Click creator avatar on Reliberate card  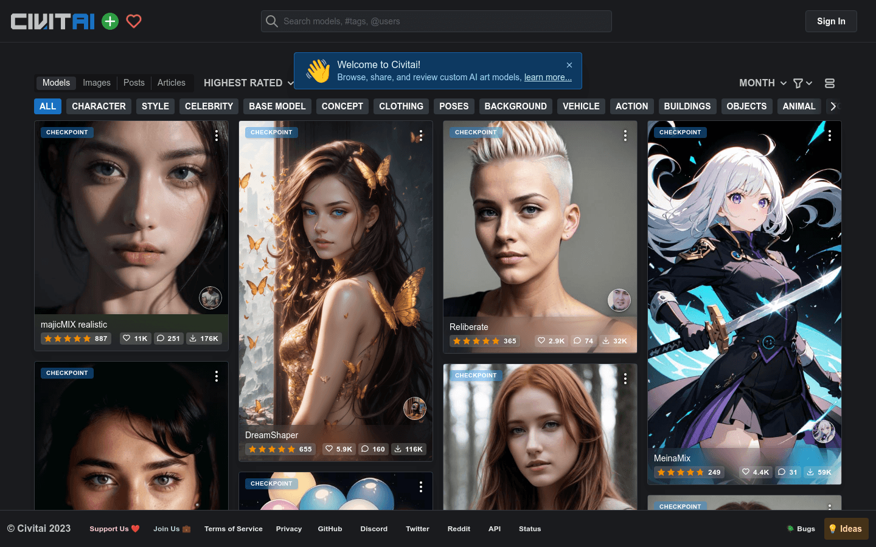click(619, 300)
